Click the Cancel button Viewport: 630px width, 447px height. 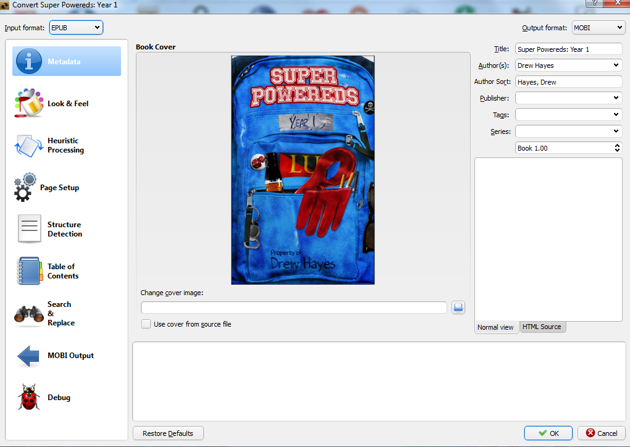point(602,433)
